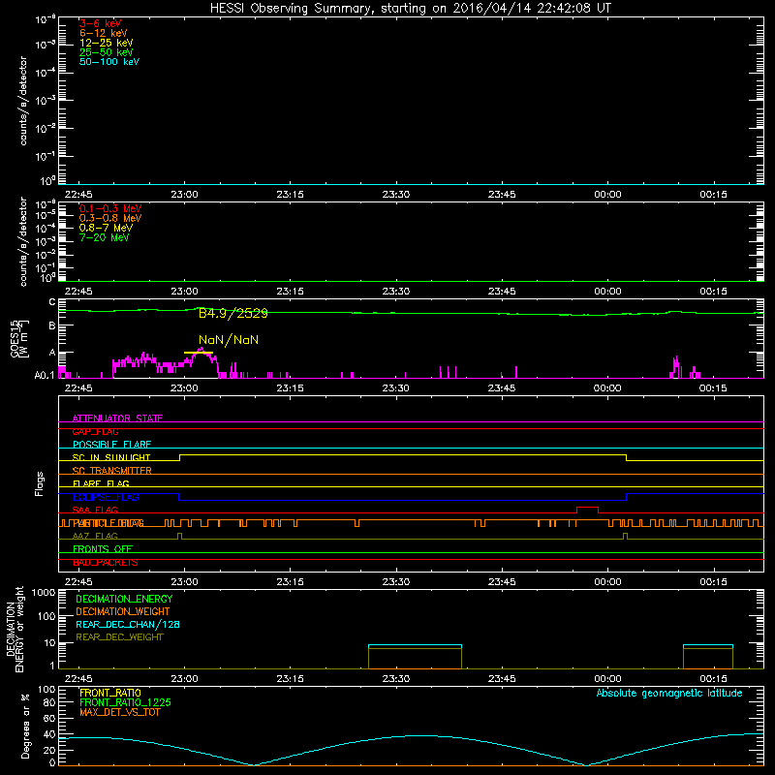Click the 0.1-0.3 MeV legend label
775x775 pixels.
point(110,208)
